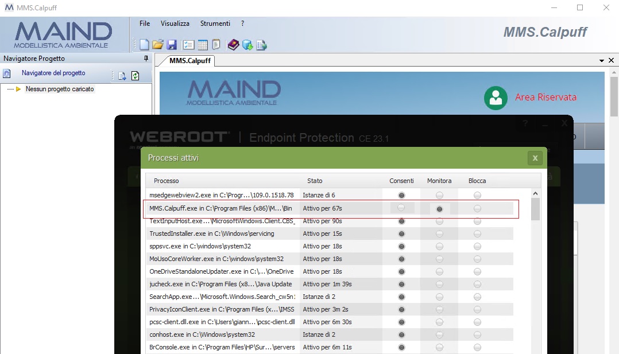Click the green refresh icon in the navigator
Screen dimensions: 619x354
[x=136, y=76]
